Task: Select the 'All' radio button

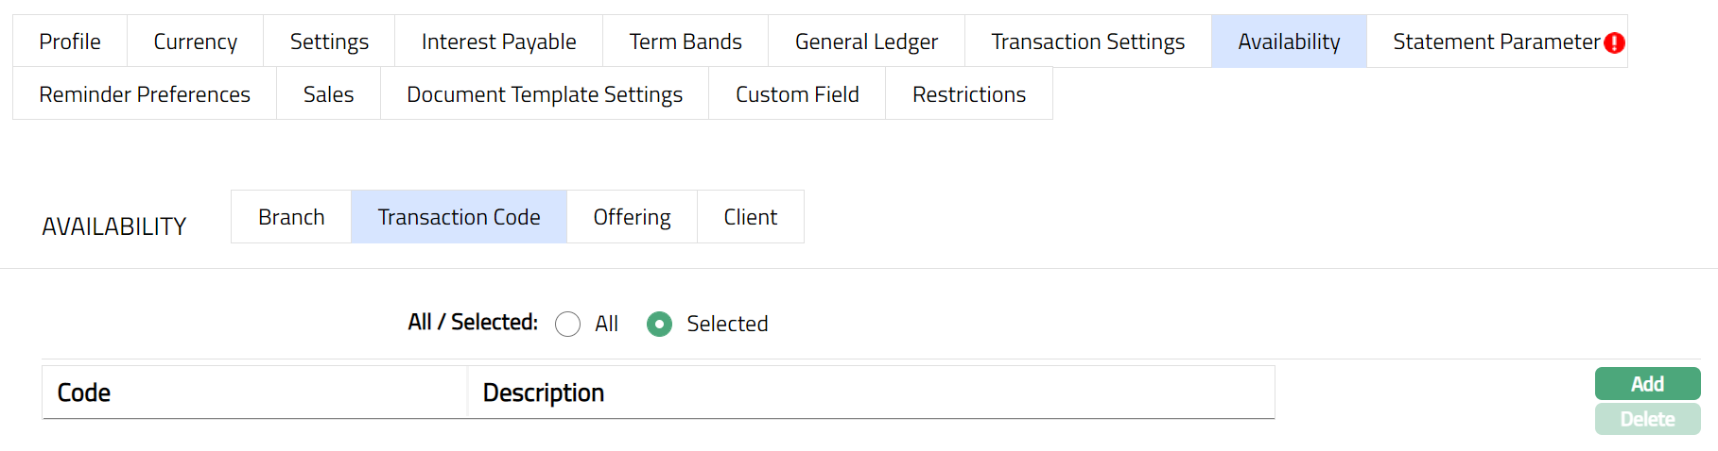Action: pyautogui.click(x=568, y=325)
